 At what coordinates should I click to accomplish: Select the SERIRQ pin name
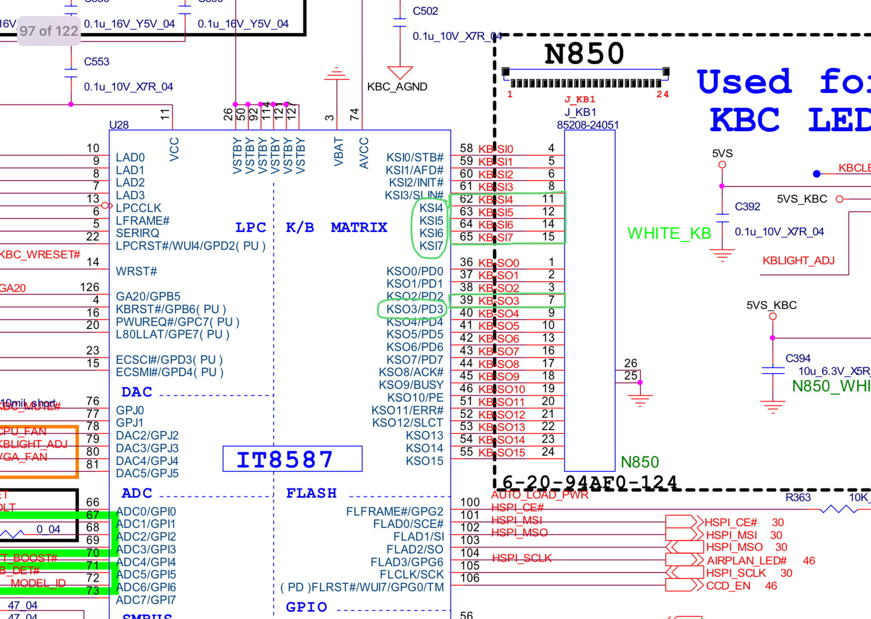click(137, 233)
